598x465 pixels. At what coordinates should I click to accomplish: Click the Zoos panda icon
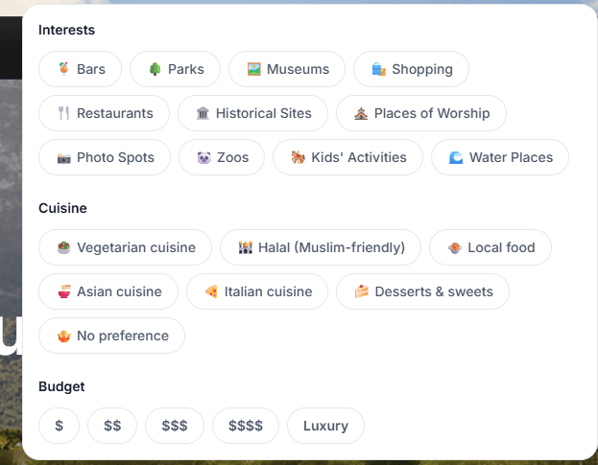(203, 157)
